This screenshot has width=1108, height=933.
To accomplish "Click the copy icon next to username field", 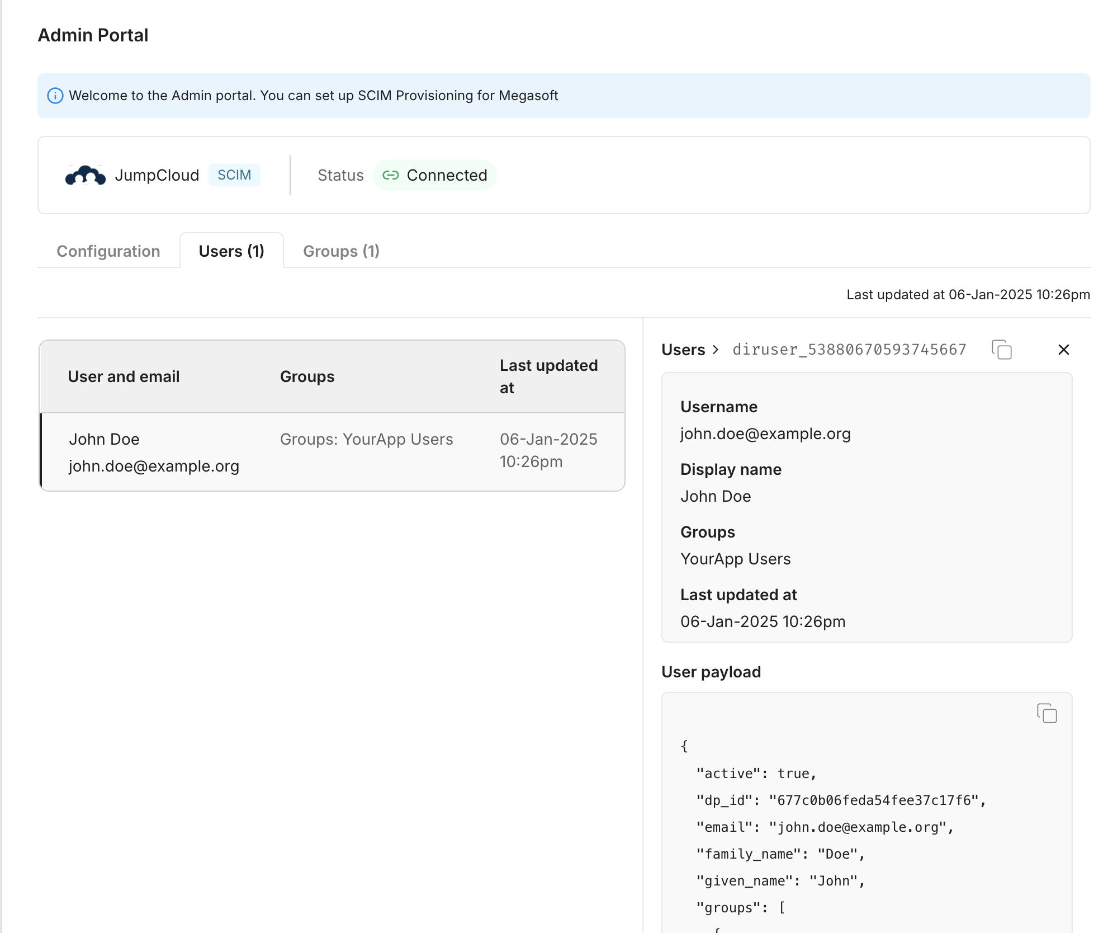I will click(1001, 350).
